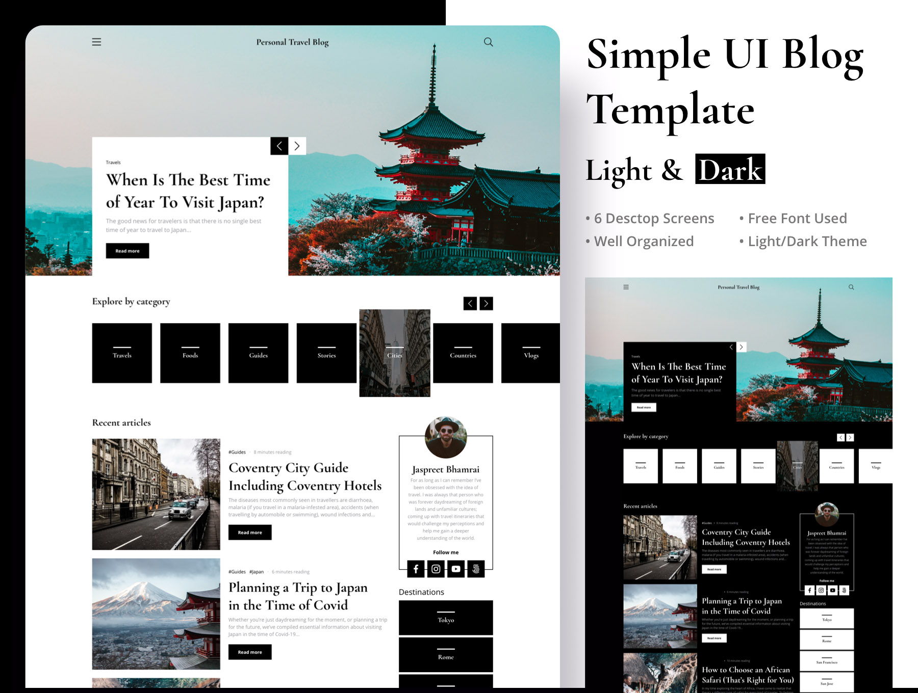The image size is (918, 693).
Task: Click Read more under Coventry City Guide
Action: coord(250,532)
